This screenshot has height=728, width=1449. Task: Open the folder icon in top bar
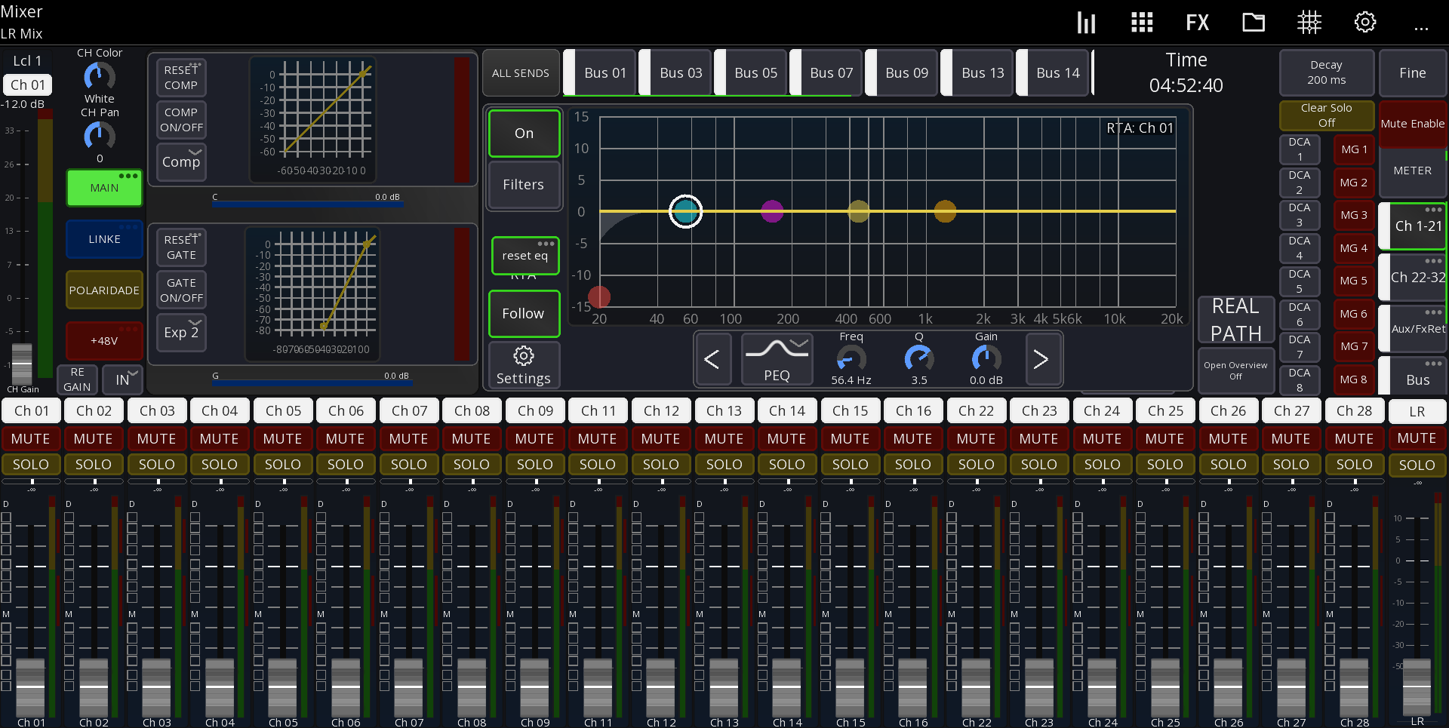point(1254,23)
